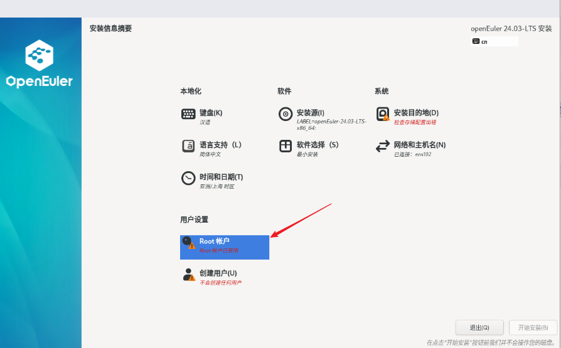Click the language support icon
Screen dimensions: 561x348
(x=188, y=146)
